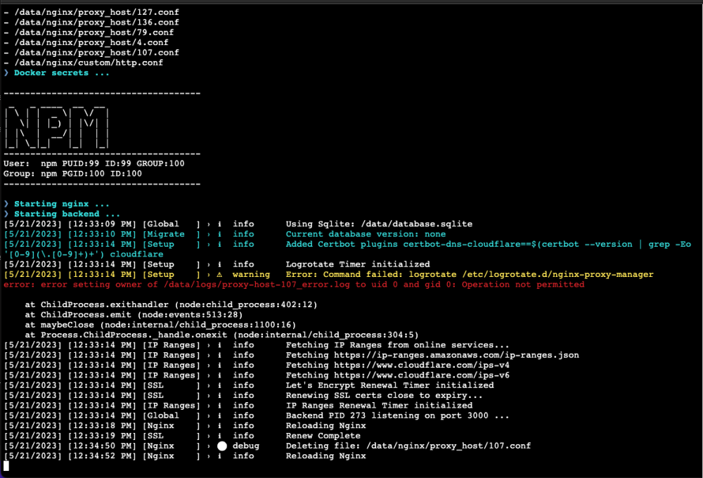
Task: Click the /data/nginx/proxy_host/136.conf path
Action: (96, 22)
